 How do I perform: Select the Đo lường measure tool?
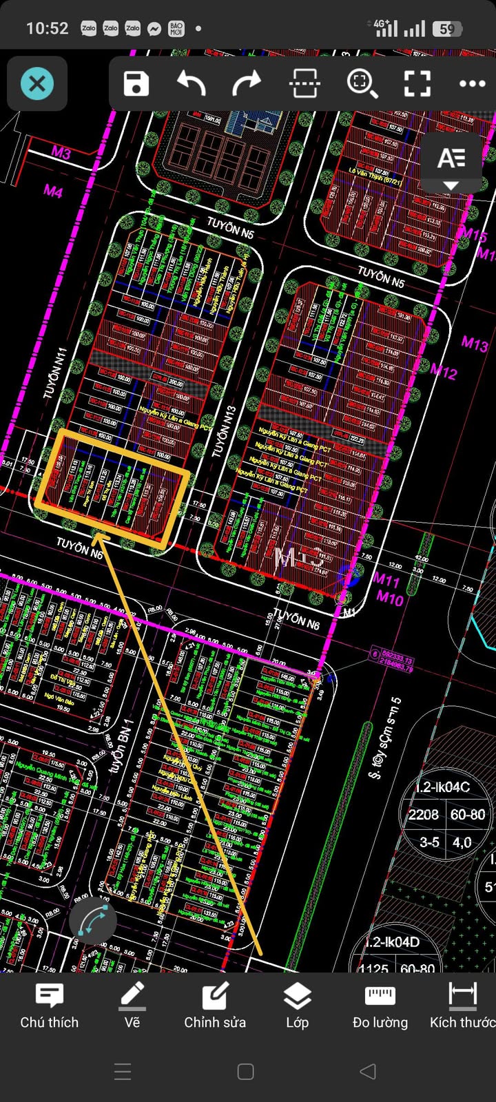pos(380,1006)
